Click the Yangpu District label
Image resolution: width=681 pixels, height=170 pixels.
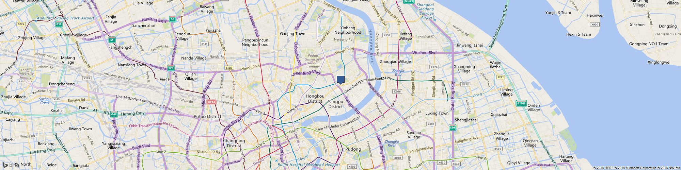(x=335, y=104)
